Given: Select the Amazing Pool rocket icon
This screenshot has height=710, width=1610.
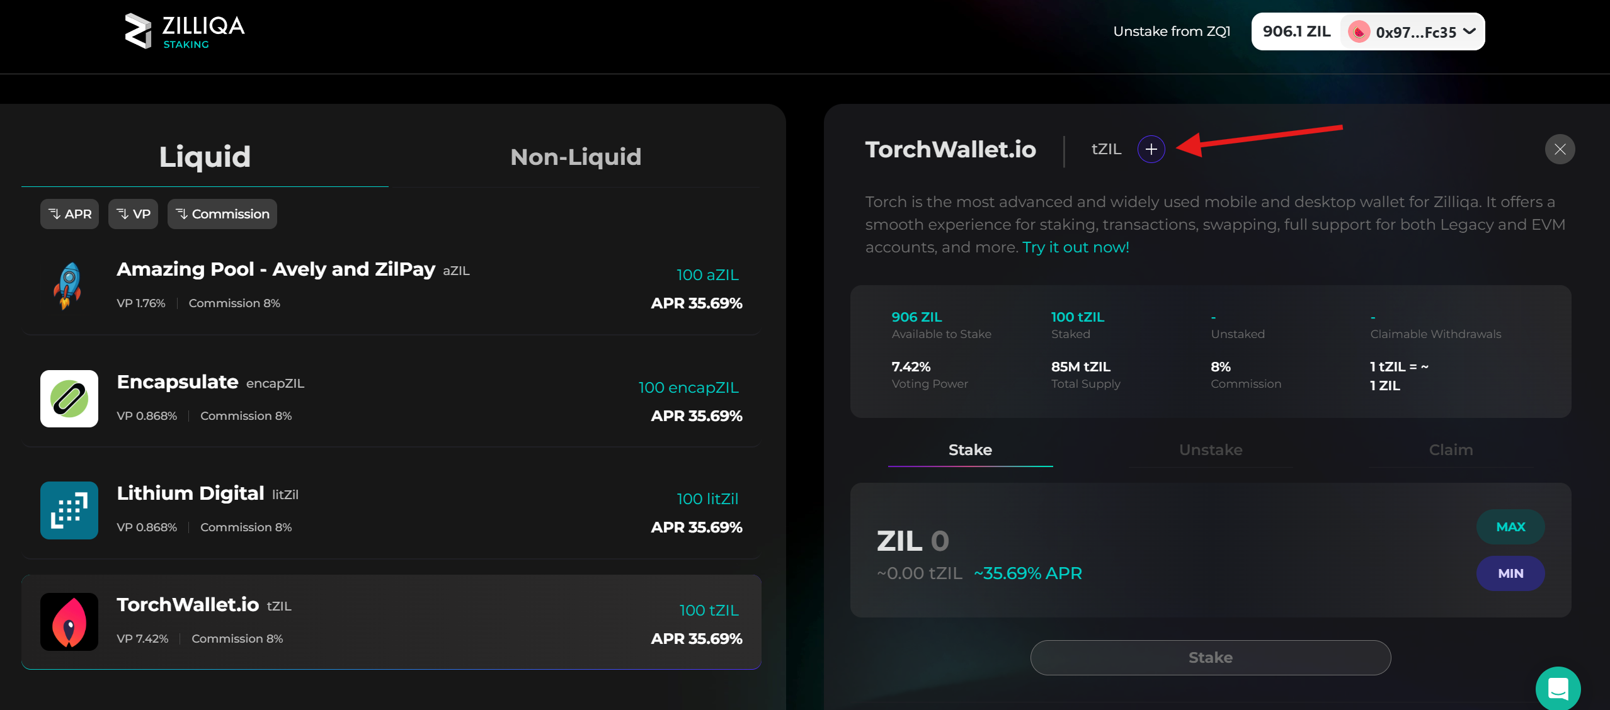Looking at the screenshot, I should pos(68,285).
